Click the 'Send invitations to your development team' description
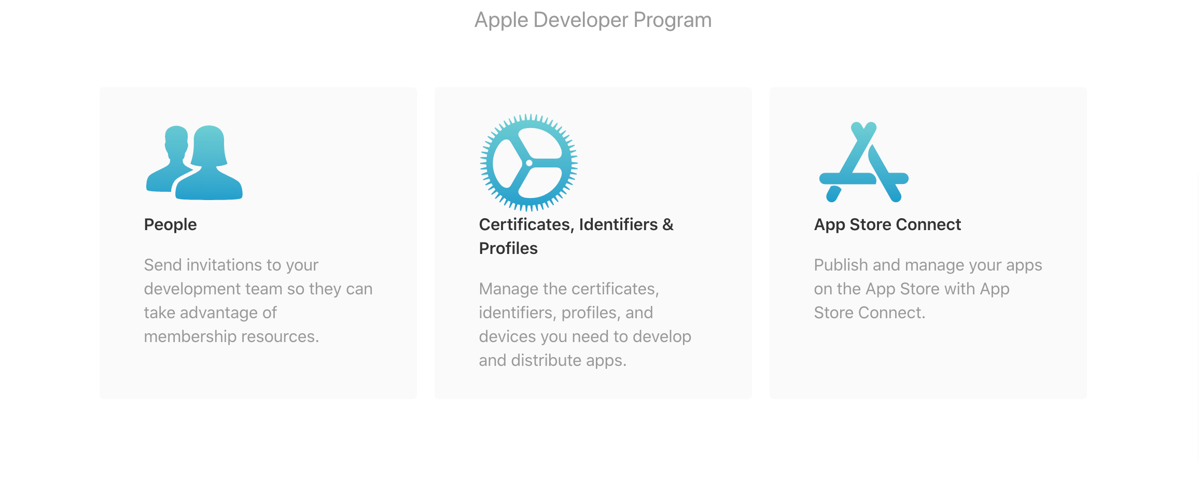This screenshot has width=1199, height=482. click(258, 301)
